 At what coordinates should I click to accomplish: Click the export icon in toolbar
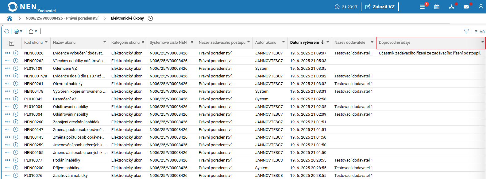tap(31, 31)
